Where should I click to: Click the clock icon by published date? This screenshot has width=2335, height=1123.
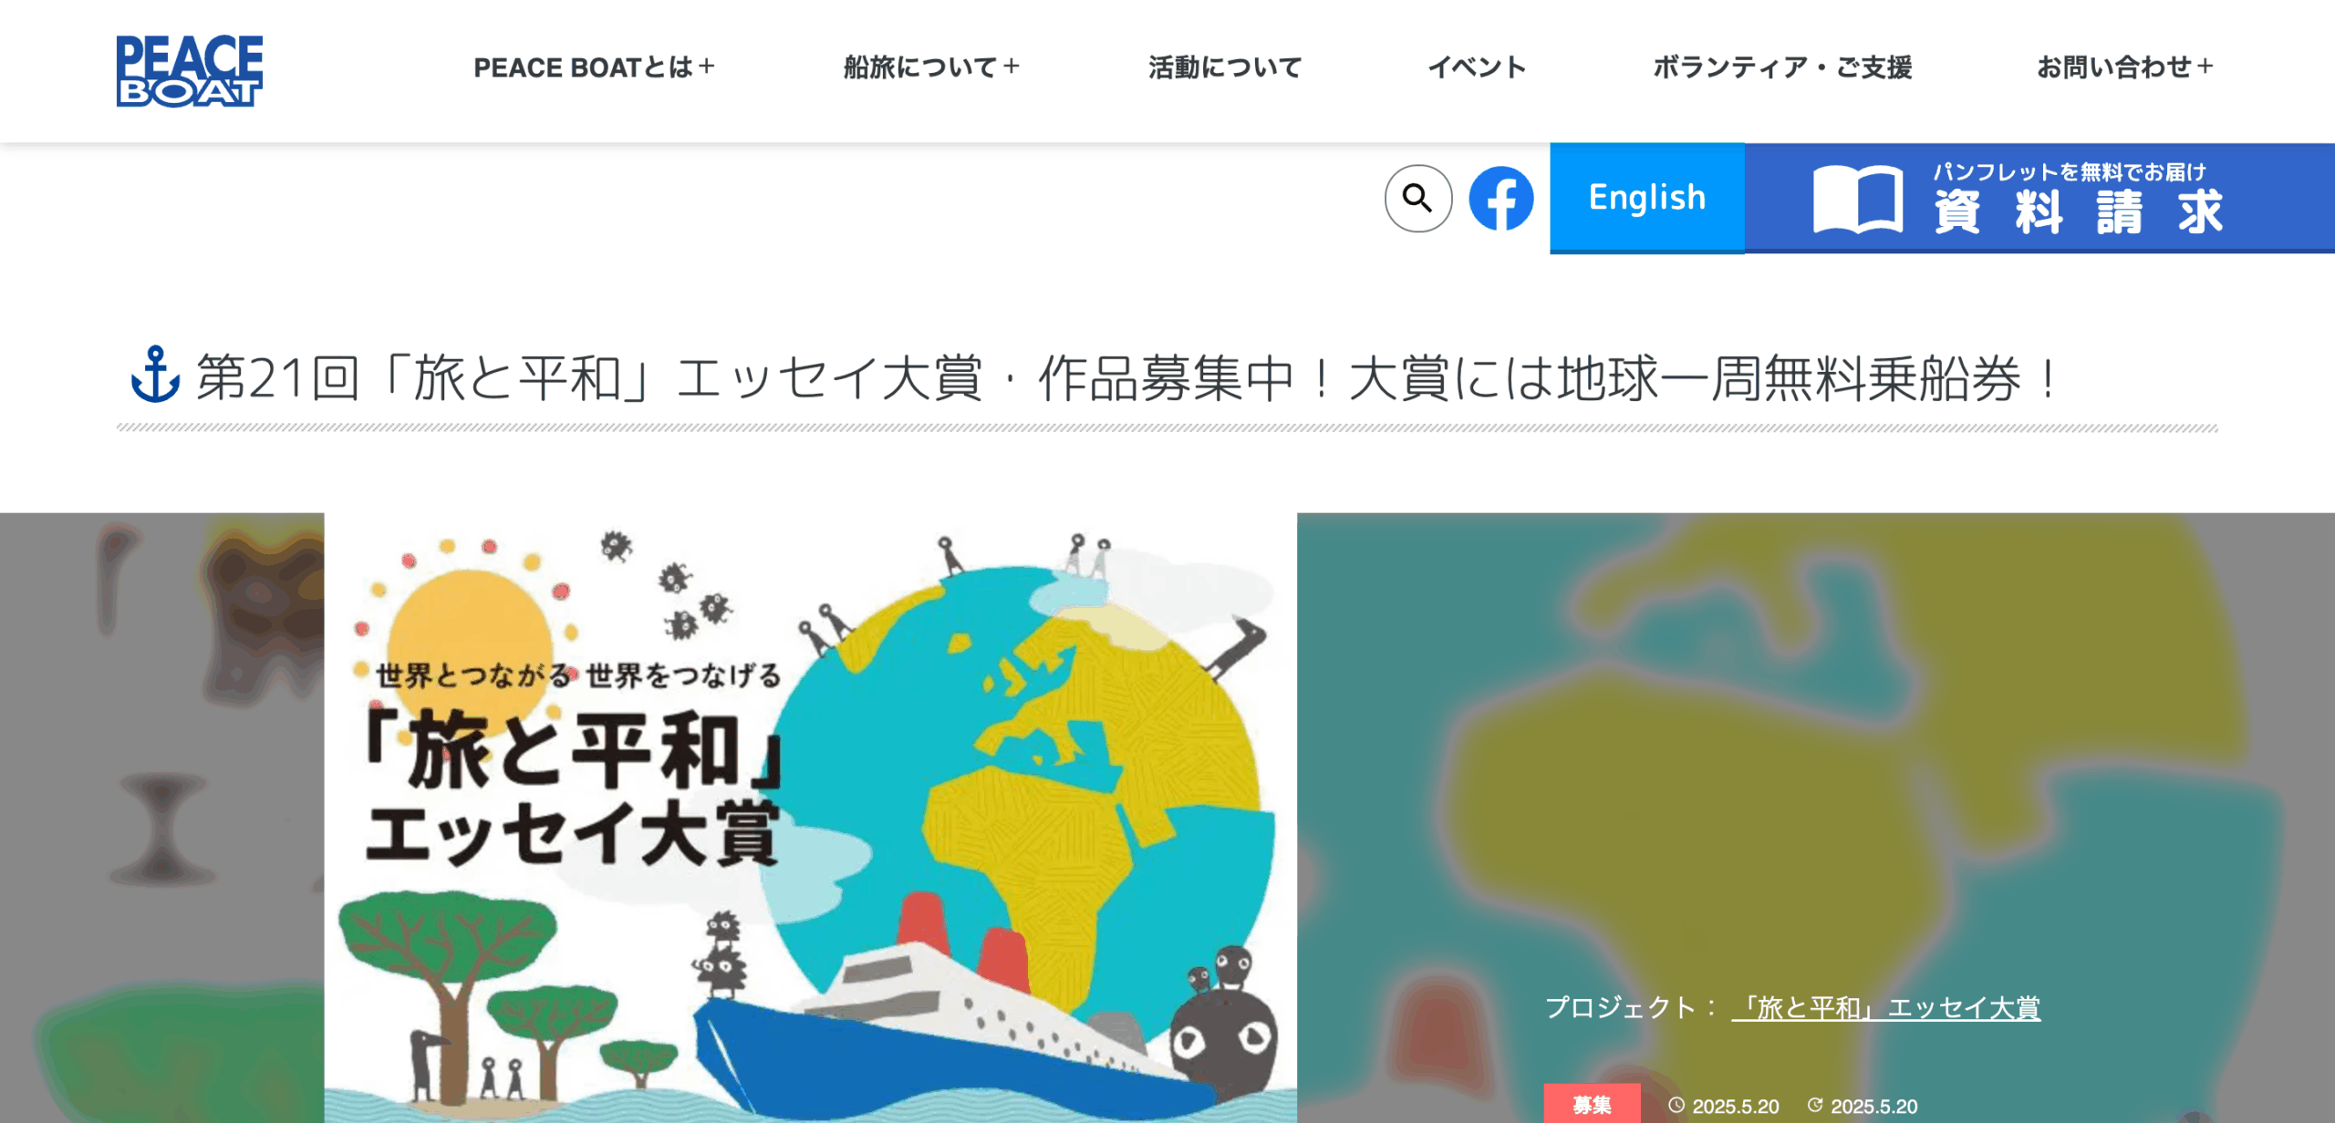click(1676, 1105)
